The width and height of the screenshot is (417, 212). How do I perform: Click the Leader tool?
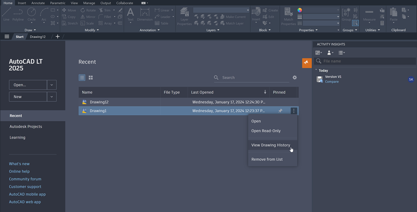point(163,17)
